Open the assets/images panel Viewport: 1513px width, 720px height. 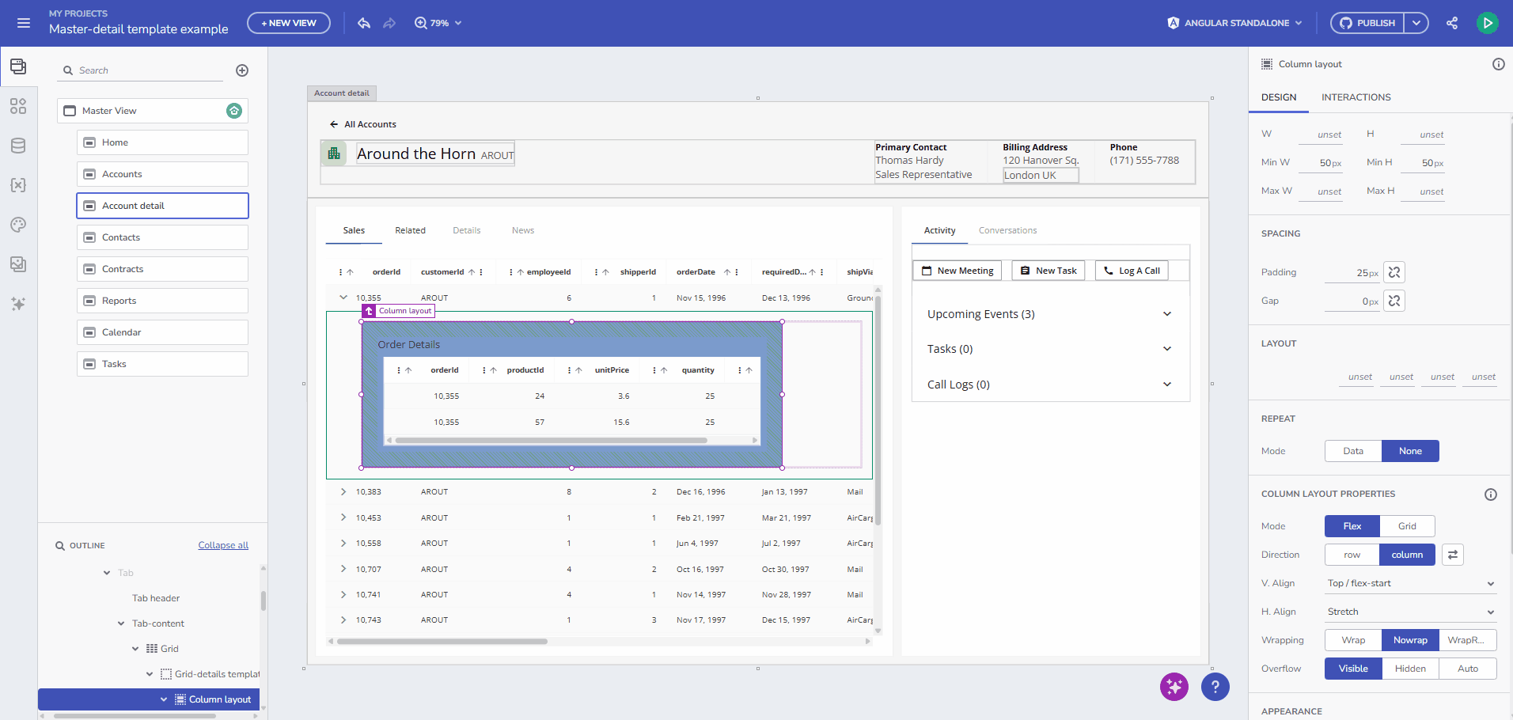point(17,264)
